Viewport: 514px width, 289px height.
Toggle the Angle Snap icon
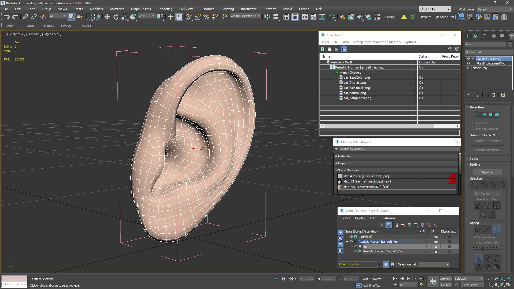pyautogui.click(x=198, y=17)
